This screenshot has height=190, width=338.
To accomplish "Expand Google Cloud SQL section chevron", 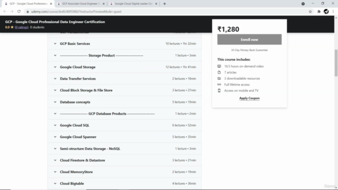I will click(x=55, y=125).
